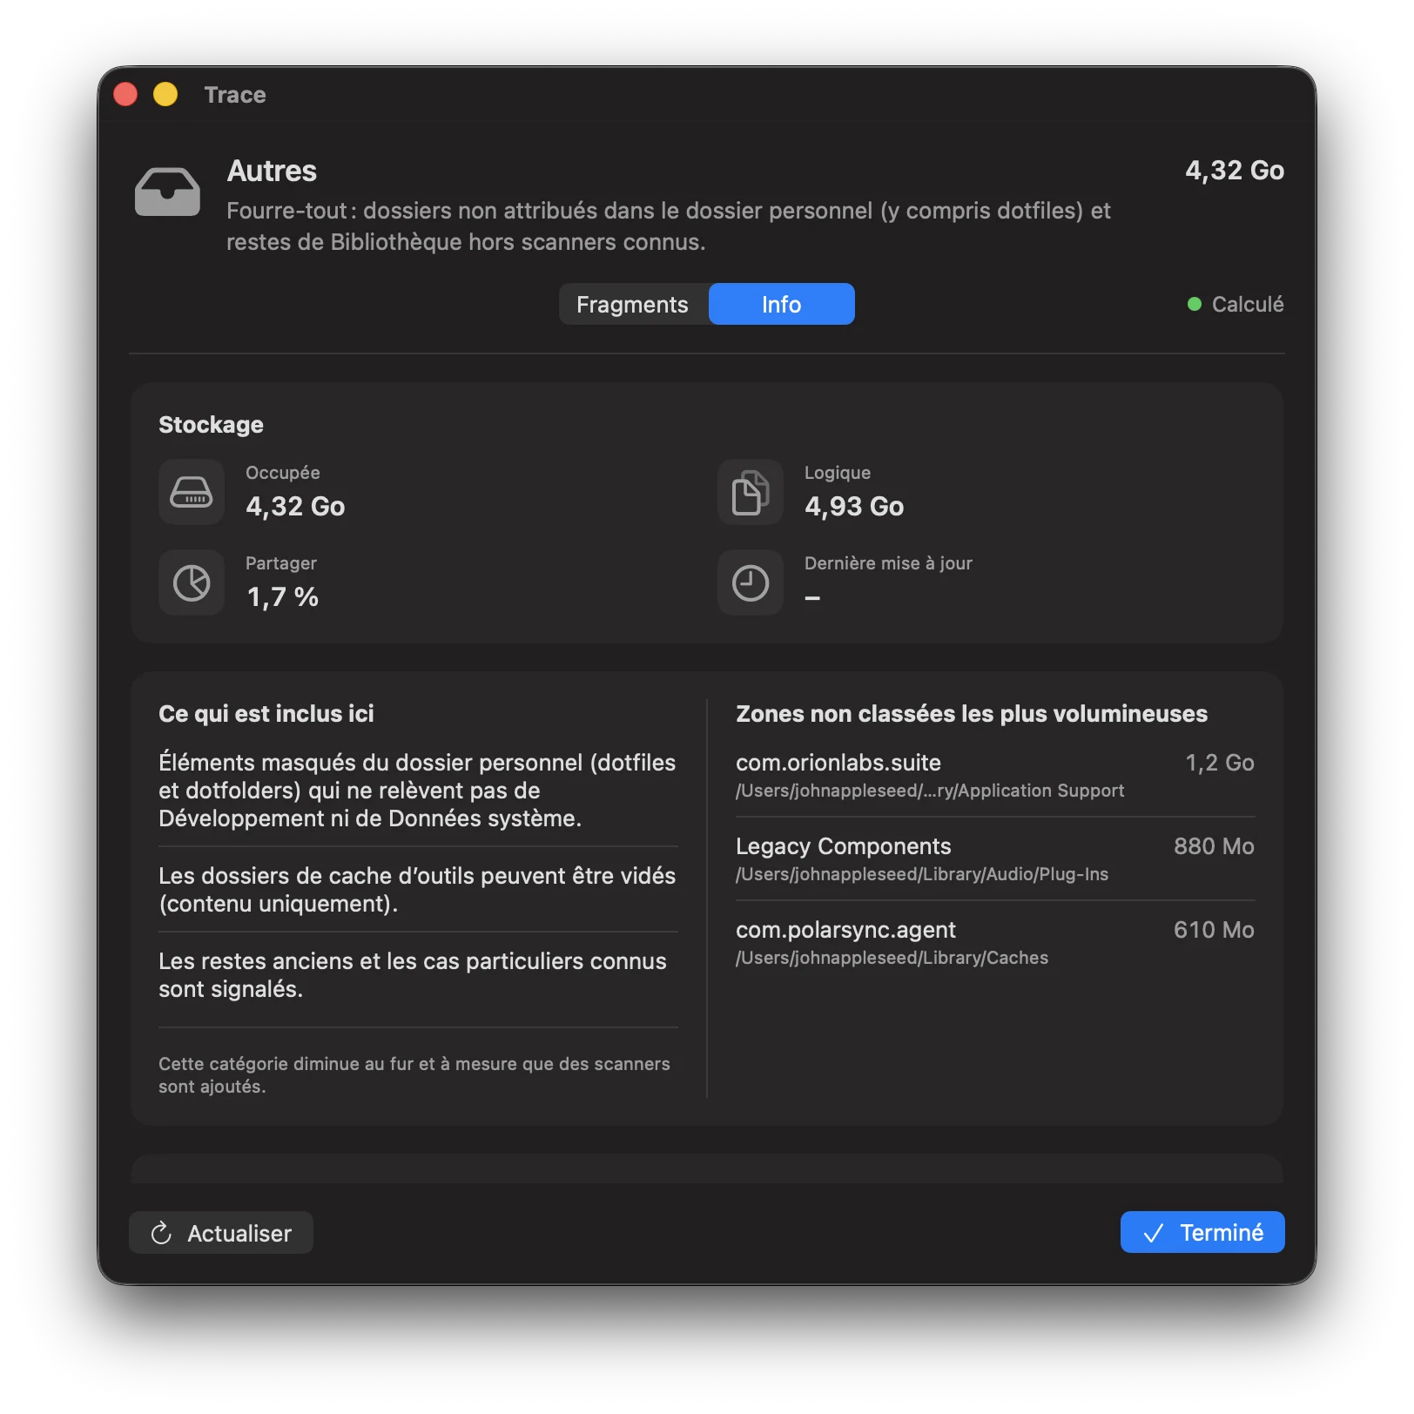Click the Partager 1,7 % value
Viewport: 1414px width, 1414px height.
point(282,596)
